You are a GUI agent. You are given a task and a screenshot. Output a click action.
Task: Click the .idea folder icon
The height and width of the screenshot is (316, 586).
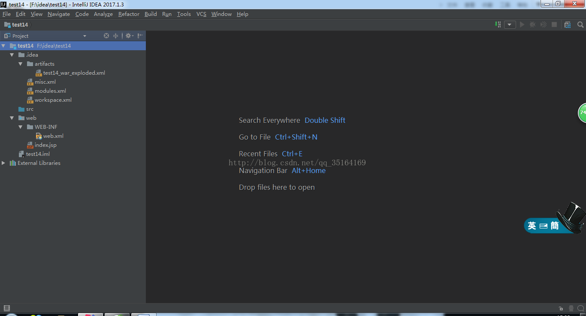21,55
